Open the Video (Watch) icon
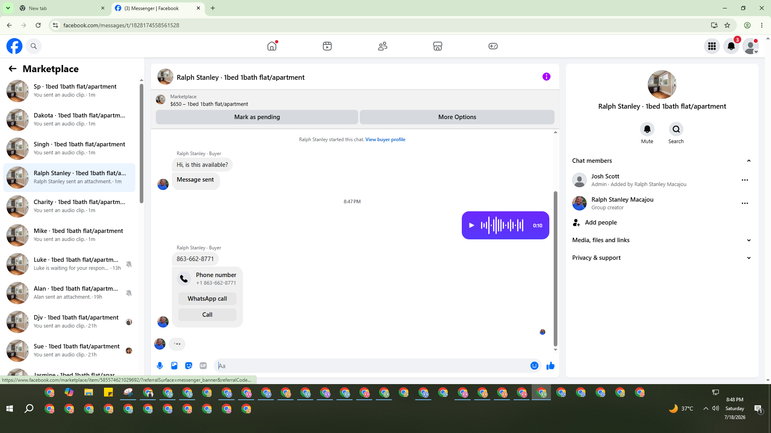This screenshot has width=771, height=433. coord(327,46)
